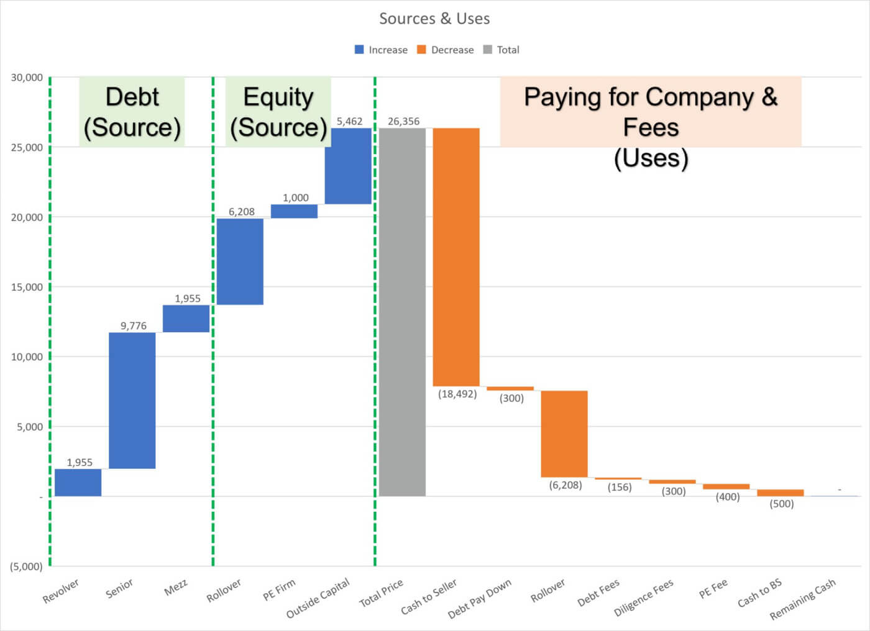Select the 26,356 total label
Viewport: 870px width, 631px height.
tap(404, 122)
